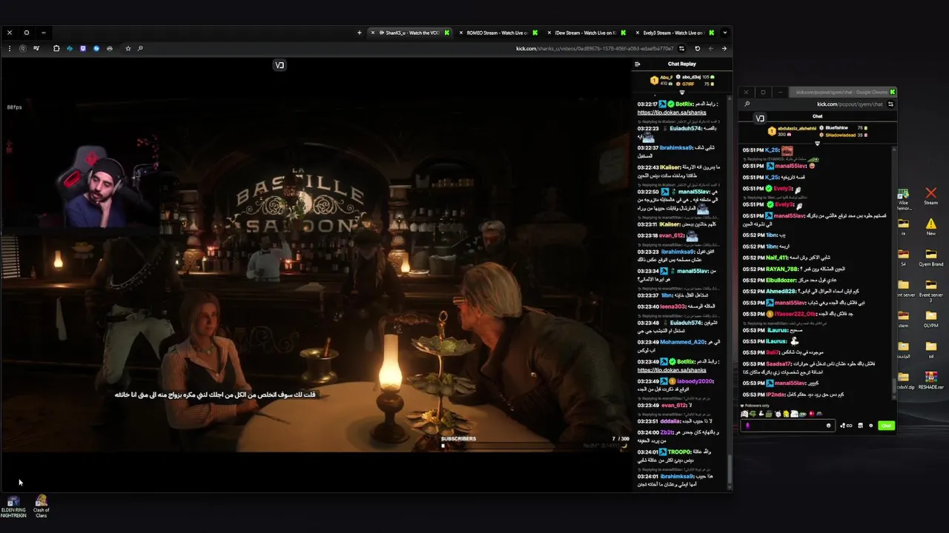Bookmark this page with the star icon

[128, 49]
